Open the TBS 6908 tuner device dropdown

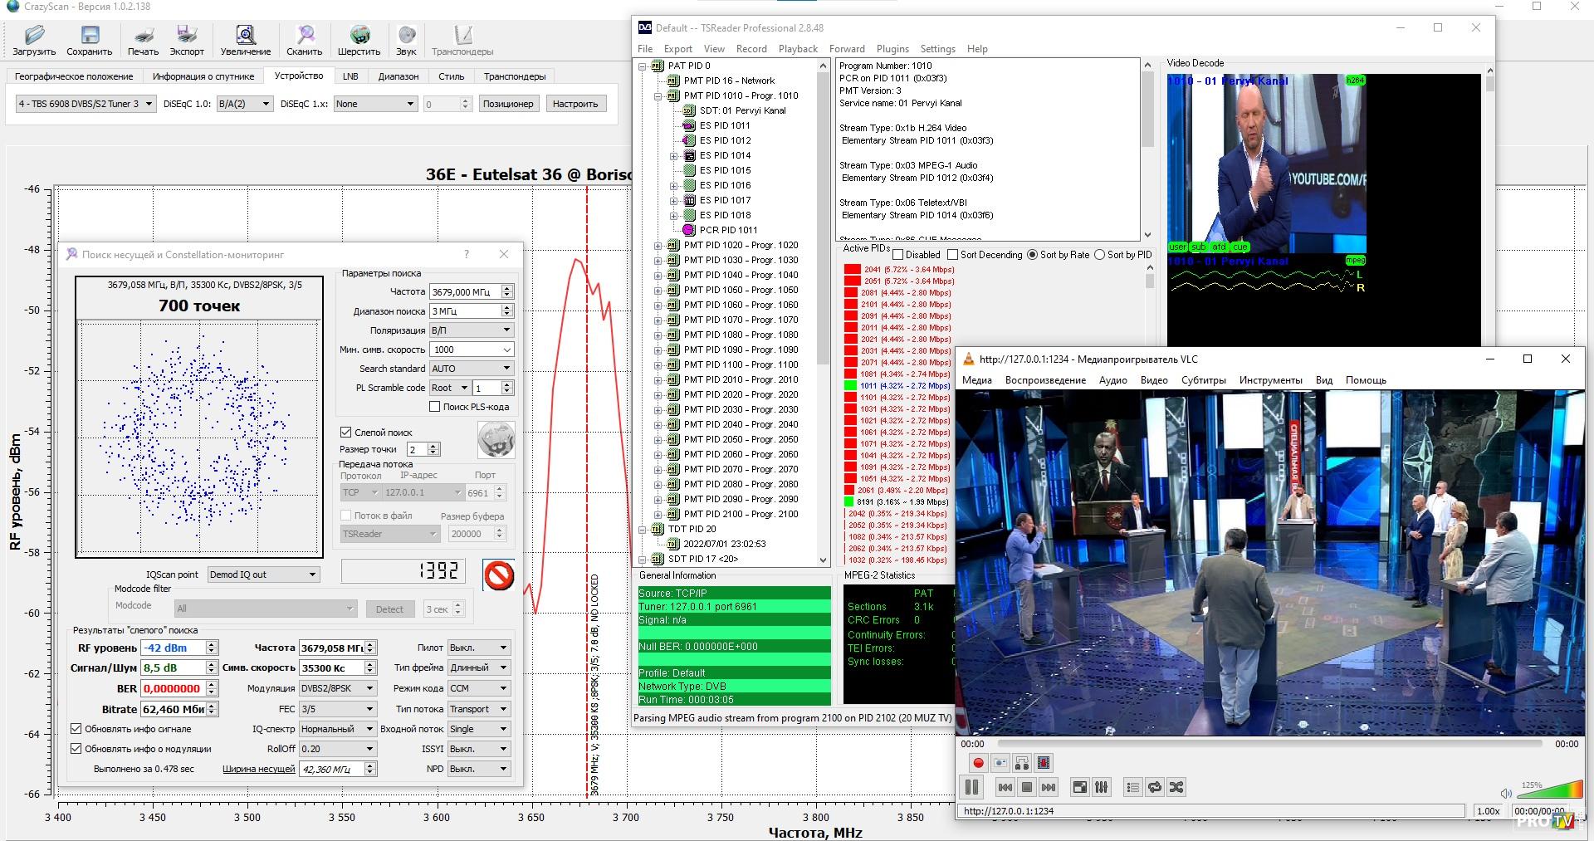pyautogui.click(x=86, y=104)
